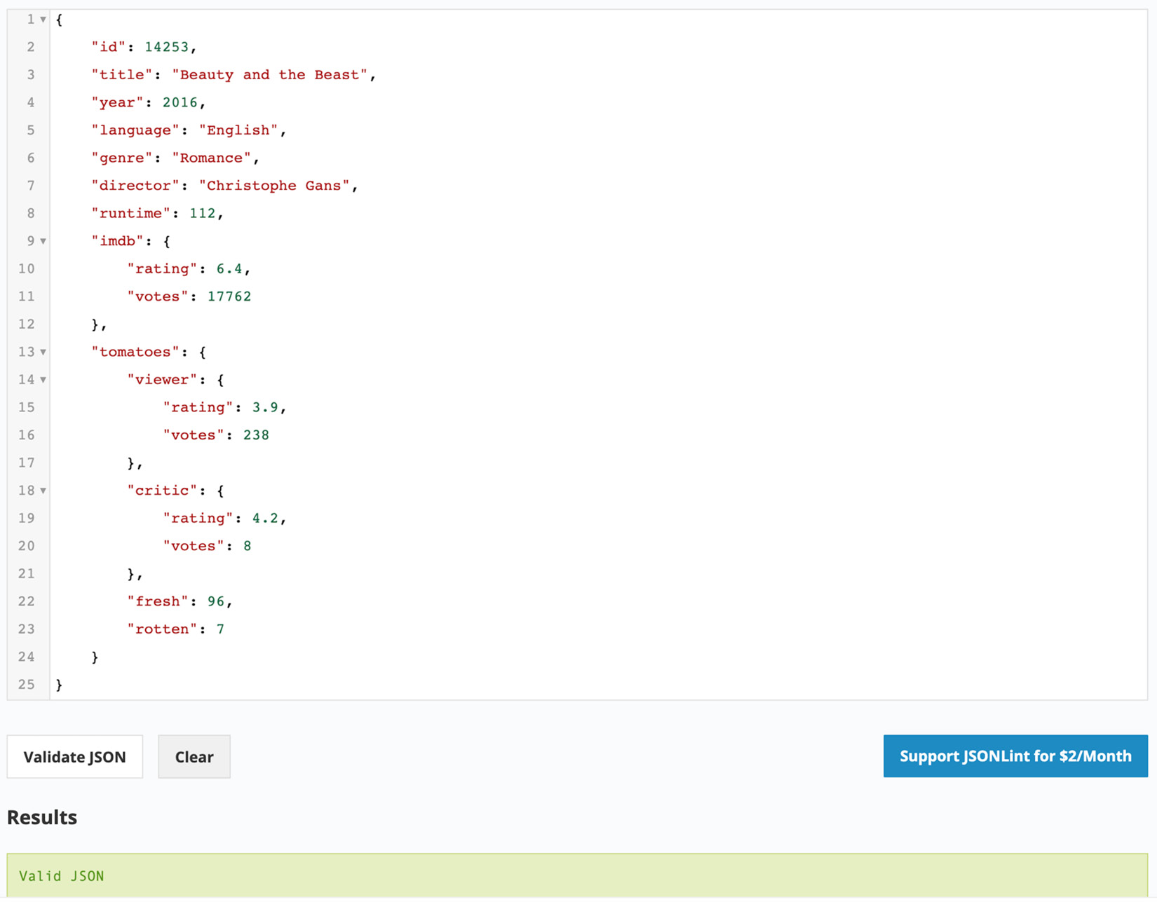
Task: Collapse the viewer object on line 14
Action: (x=42, y=379)
